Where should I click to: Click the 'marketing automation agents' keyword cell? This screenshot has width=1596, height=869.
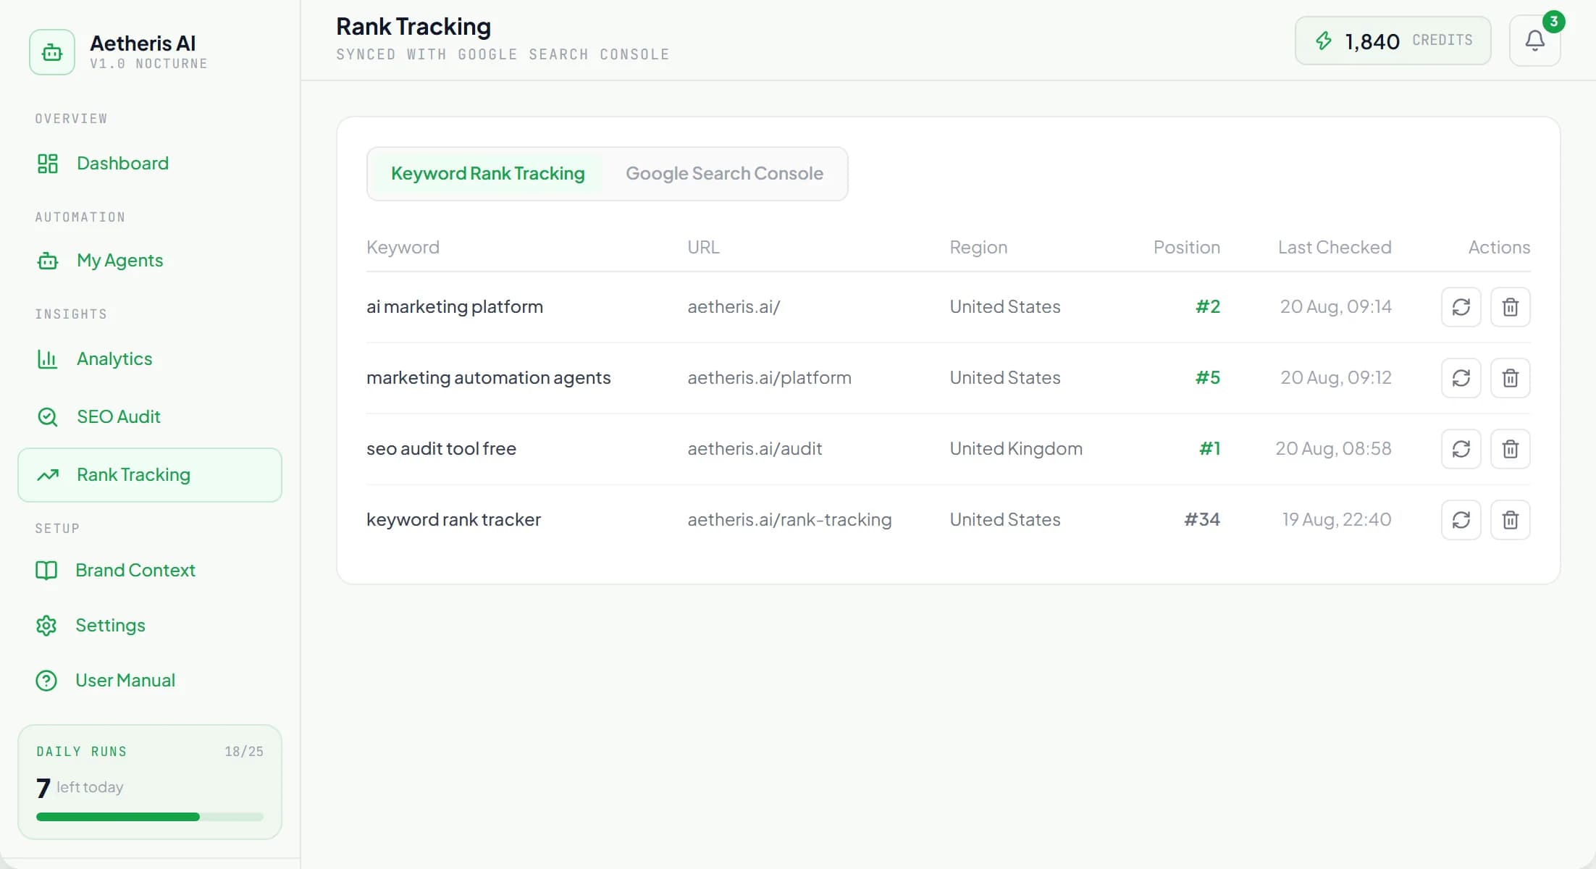coord(489,378)
